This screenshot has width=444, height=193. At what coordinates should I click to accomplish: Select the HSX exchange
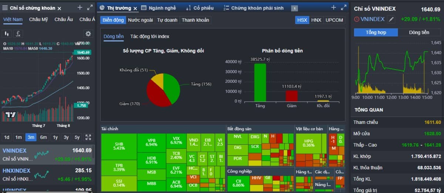pos(302,20)
